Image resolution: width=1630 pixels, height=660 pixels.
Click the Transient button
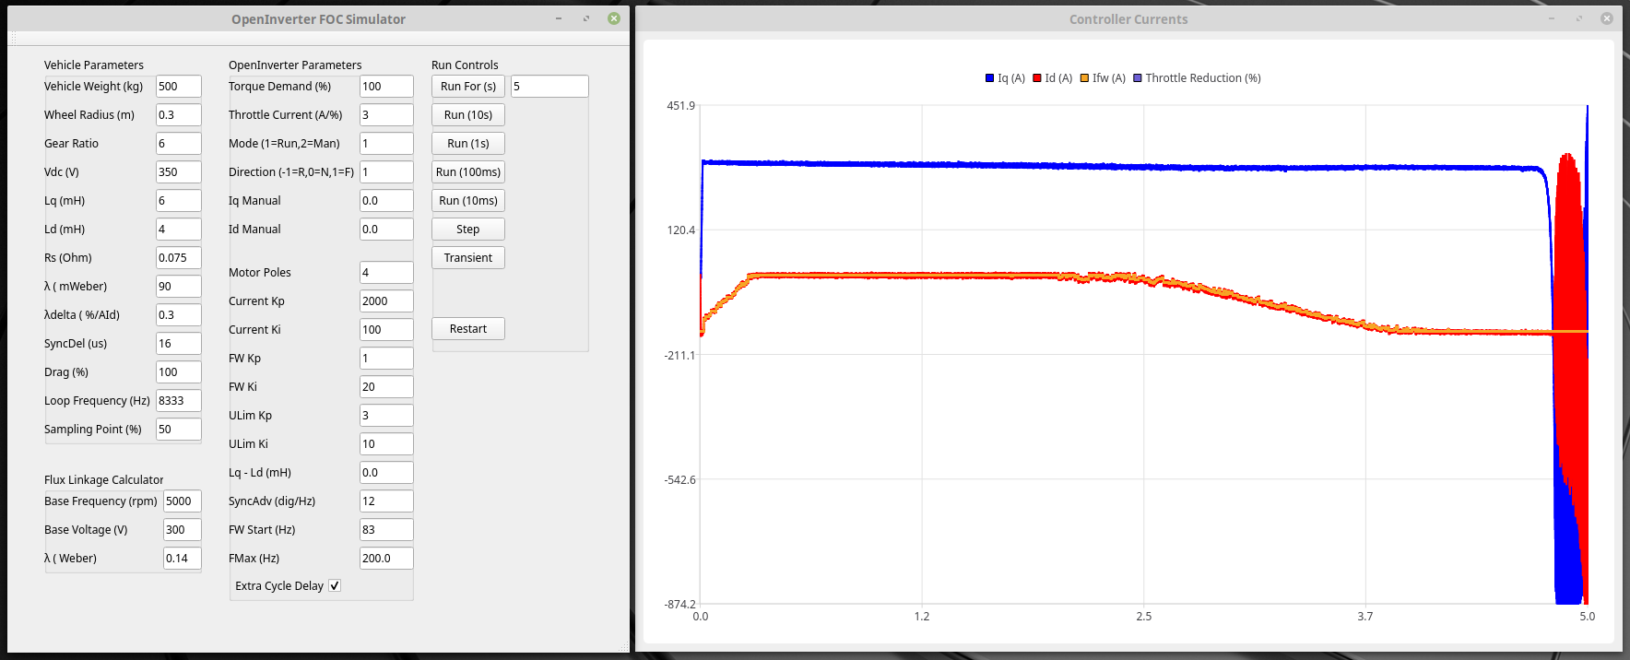point(467,258)
